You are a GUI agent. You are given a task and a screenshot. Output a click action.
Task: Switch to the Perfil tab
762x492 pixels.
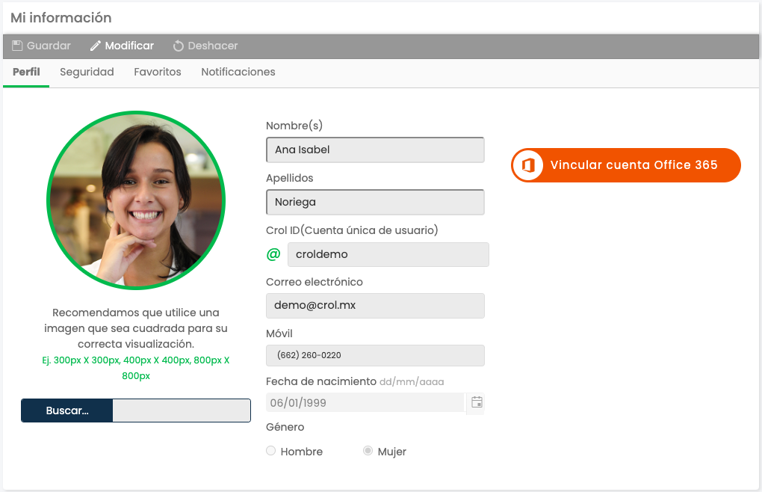(26, 72)
